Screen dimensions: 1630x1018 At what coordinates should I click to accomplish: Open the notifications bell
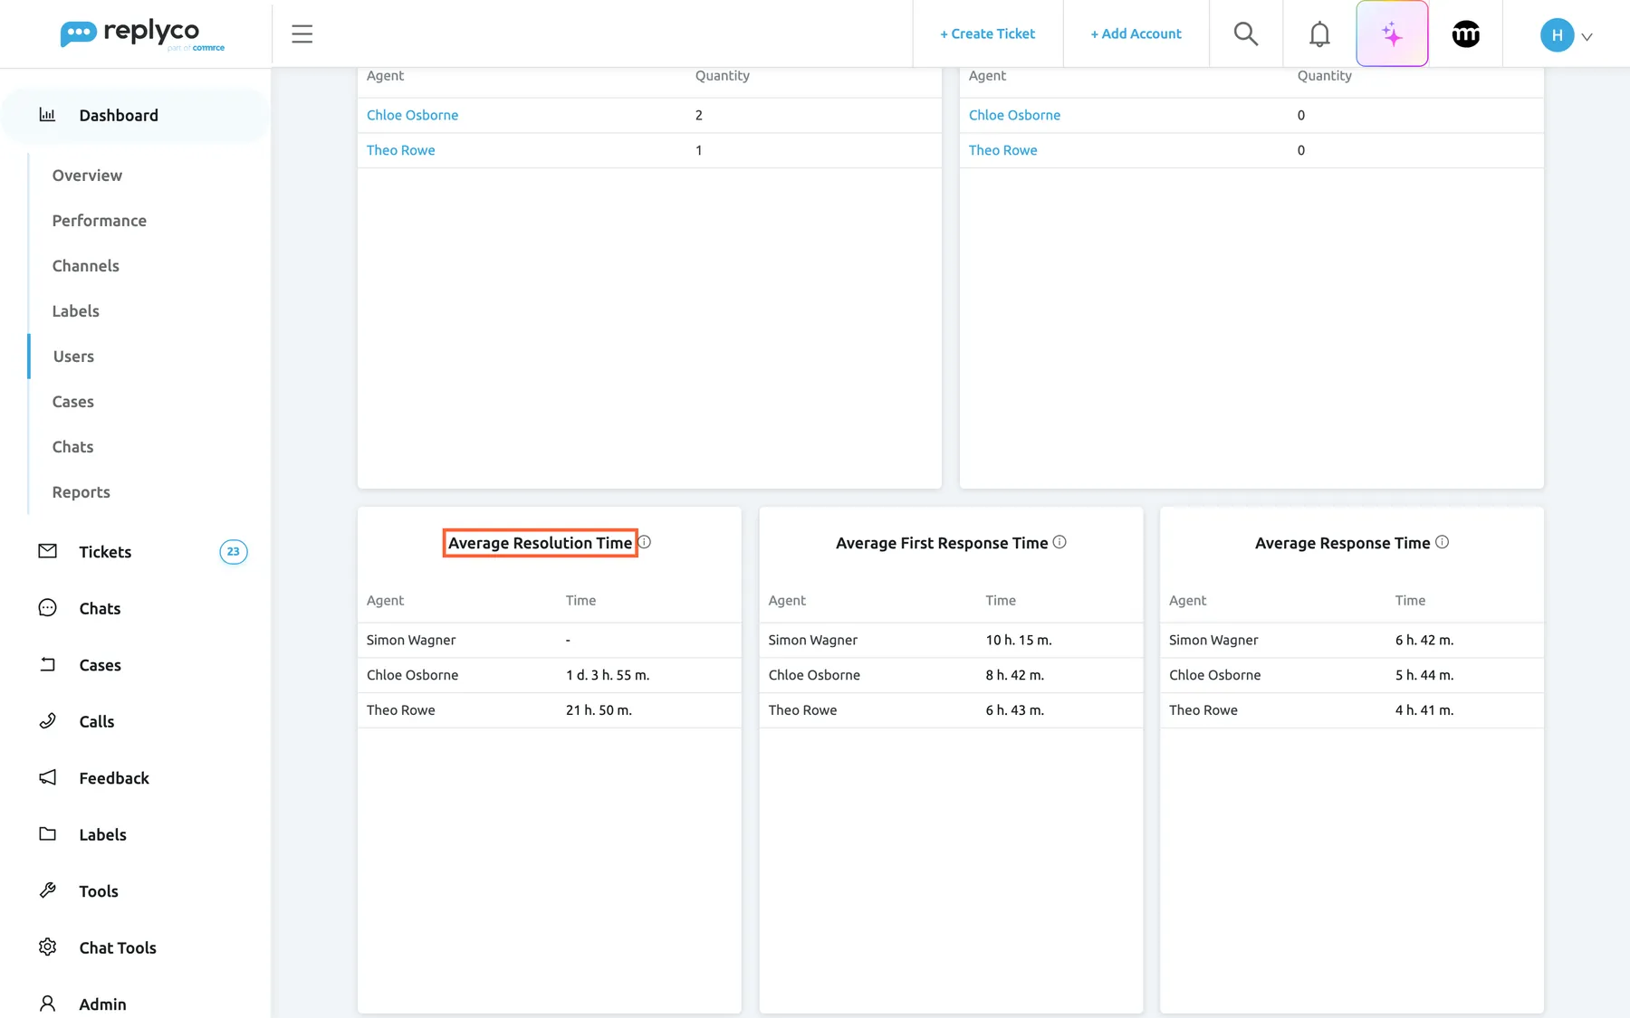(1319, 34)
